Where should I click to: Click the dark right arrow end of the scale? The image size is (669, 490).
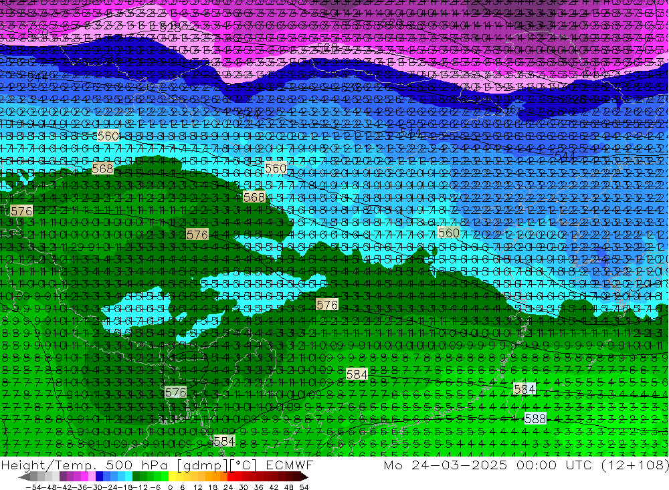[x=304, y=477]
